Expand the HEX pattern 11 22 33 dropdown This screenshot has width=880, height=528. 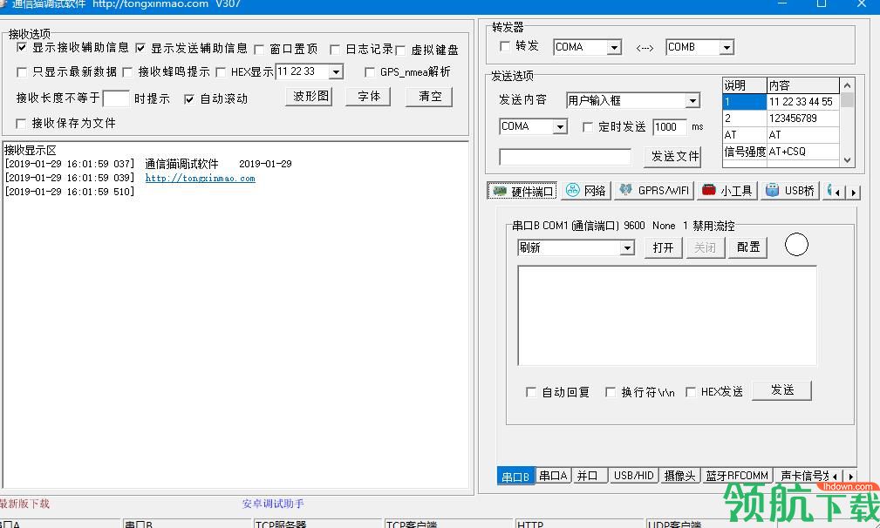(x=336, y=71)
